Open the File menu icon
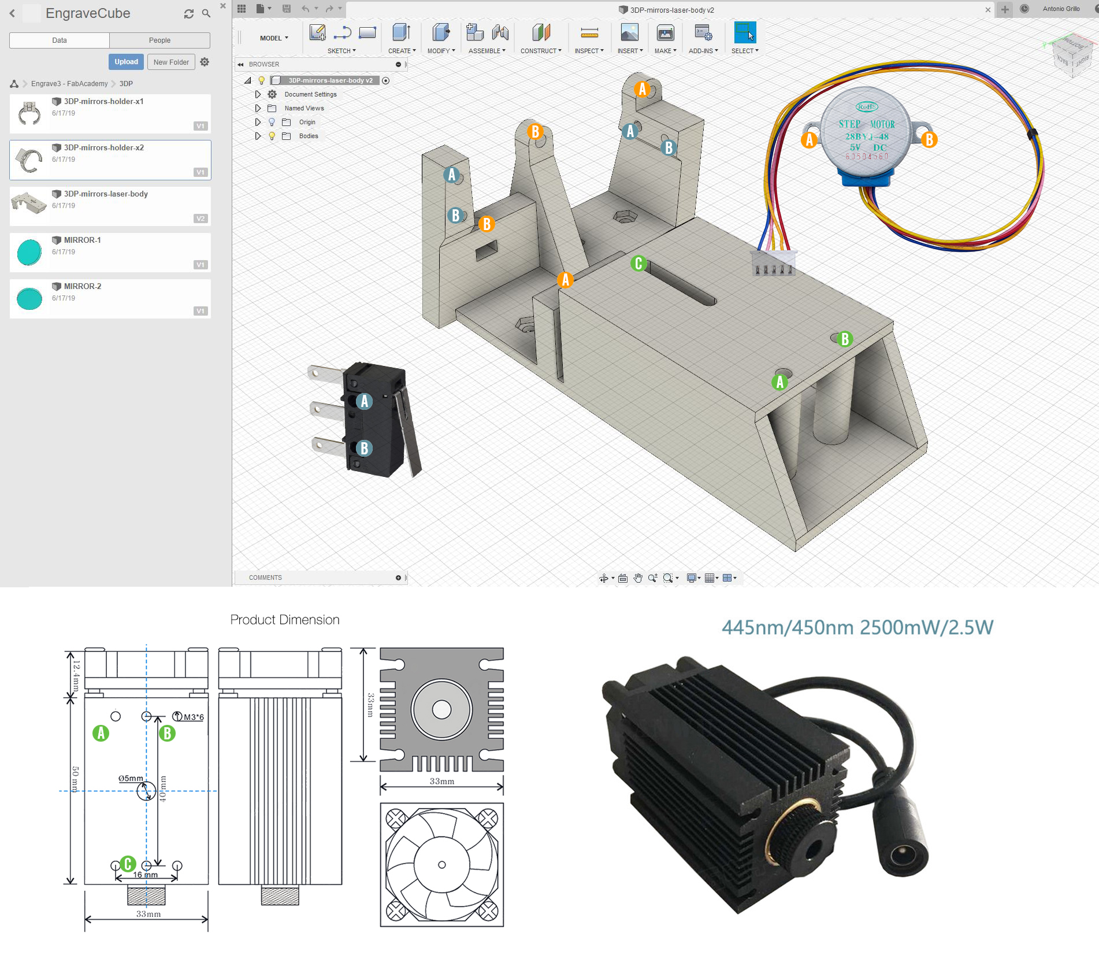This screenshot has width=1099, height=959. [x=263, y=9]
